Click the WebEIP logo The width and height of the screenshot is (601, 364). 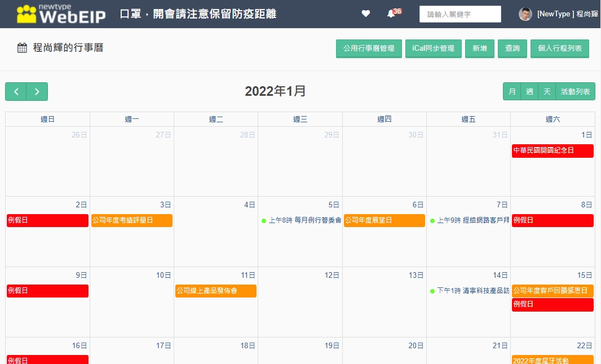click(x=61, y=14)
